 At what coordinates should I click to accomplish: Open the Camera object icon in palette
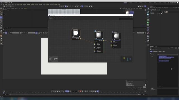[148, 39]
